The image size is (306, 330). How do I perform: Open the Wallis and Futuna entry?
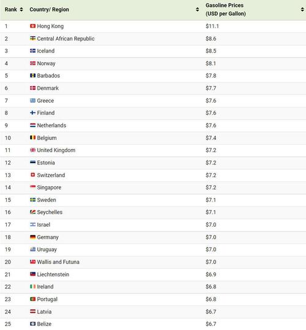(x=58, y=262)
